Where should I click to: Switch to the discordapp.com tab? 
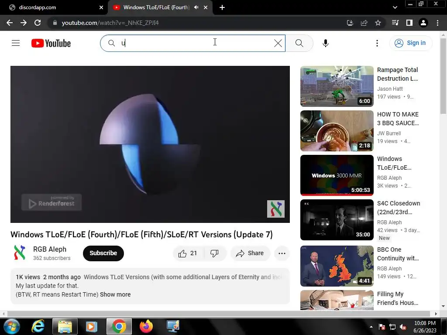(x=54, y=7)
